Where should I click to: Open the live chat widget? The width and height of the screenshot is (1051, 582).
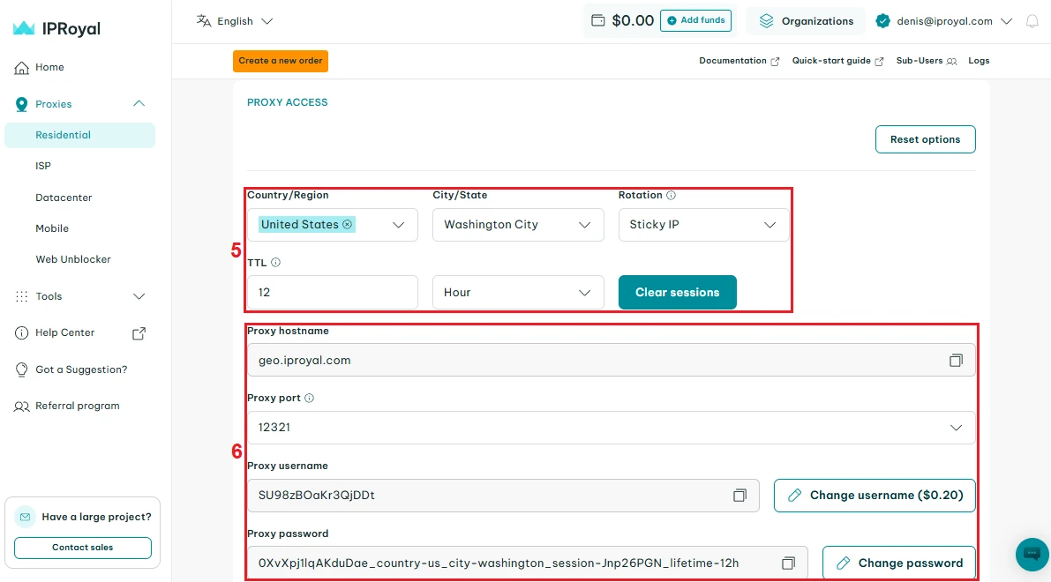[1032, 554]
